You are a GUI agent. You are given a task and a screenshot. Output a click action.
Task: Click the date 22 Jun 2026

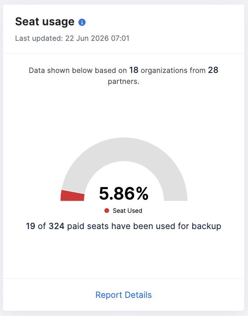pyautogui.click(x=87, y=38)
